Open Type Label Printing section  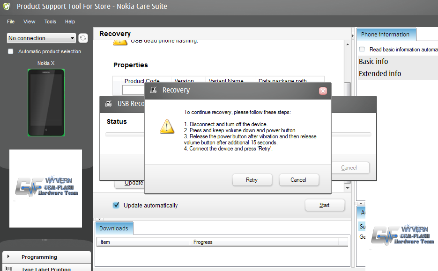pyautogui.click(x=46, y=269)
